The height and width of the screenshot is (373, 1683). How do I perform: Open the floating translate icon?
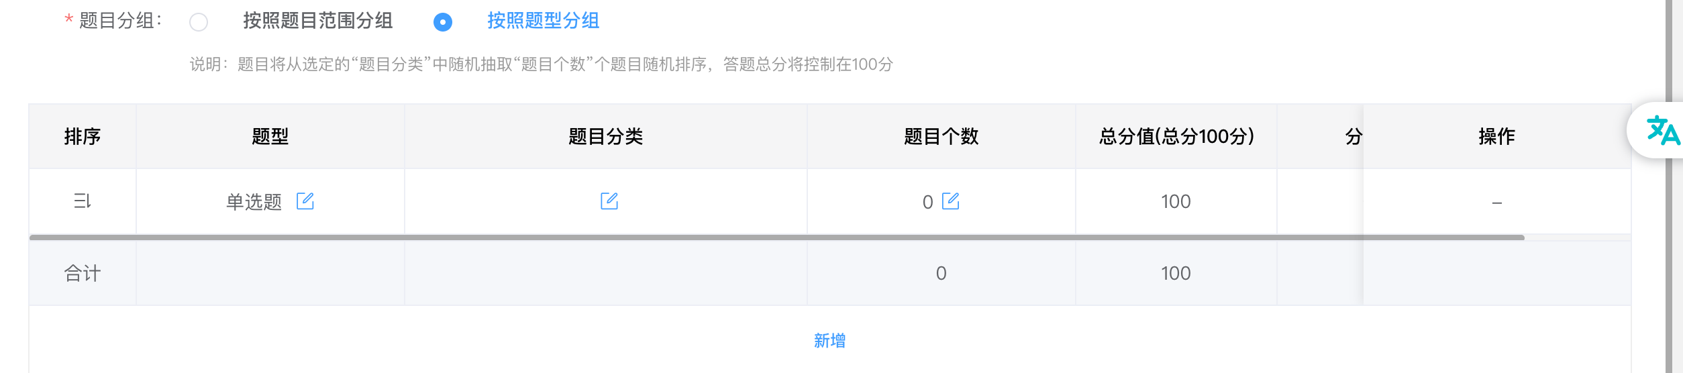[1662, 130]
